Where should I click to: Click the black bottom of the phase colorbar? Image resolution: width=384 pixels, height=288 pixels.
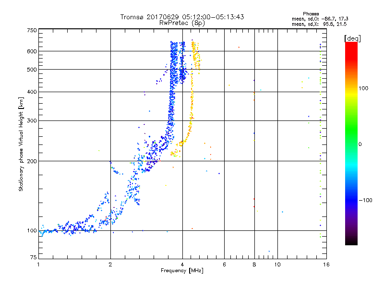pos(351,241)
